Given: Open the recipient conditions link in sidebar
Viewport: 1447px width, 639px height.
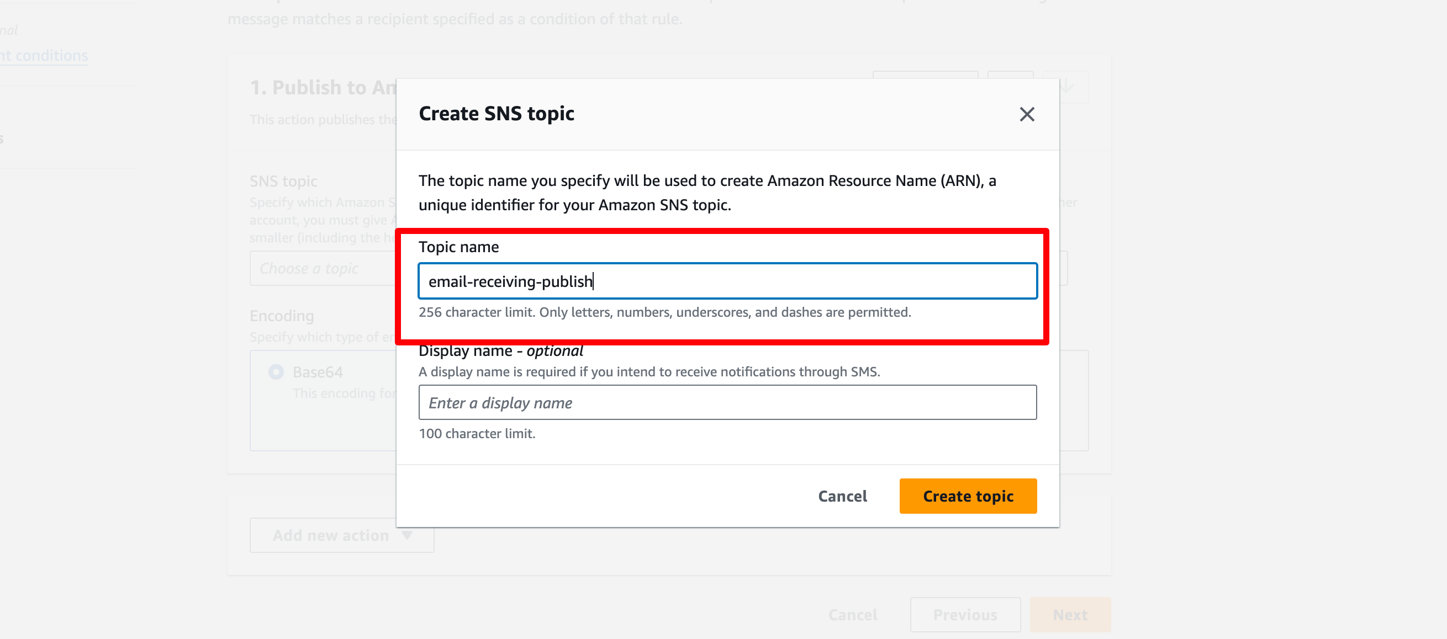Looking at the screenshot, I should [44, 56].
